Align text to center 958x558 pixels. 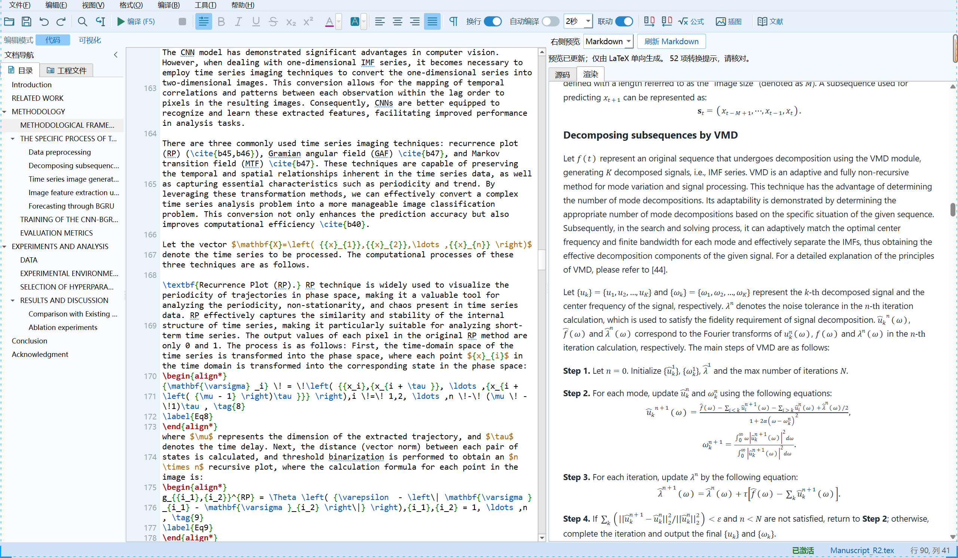point(397,21)
